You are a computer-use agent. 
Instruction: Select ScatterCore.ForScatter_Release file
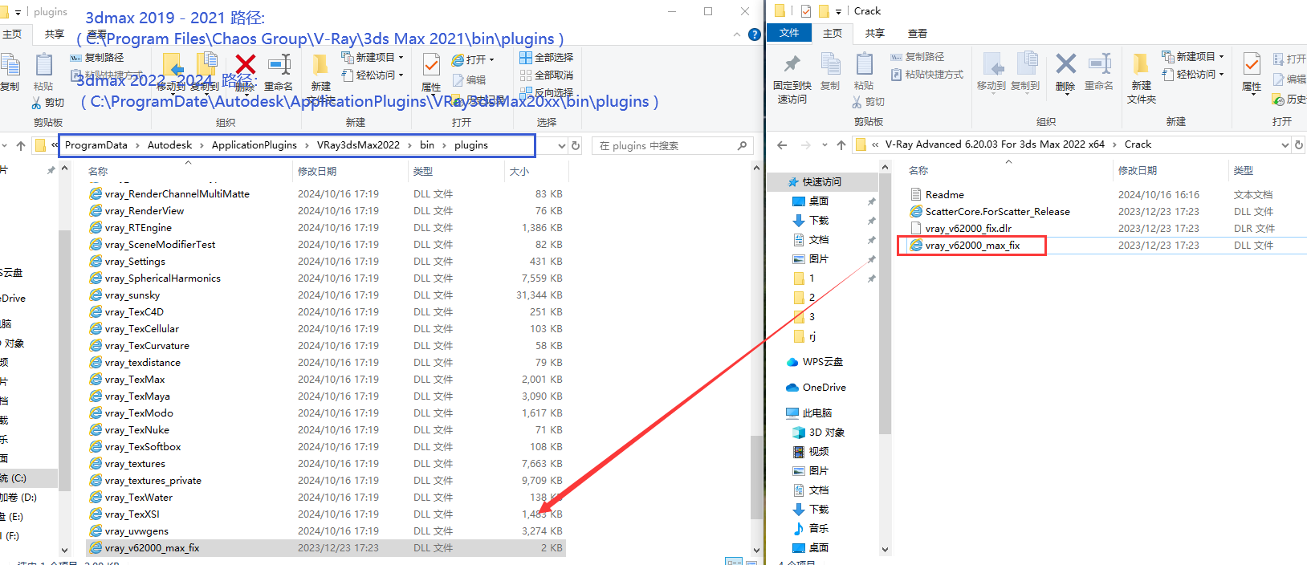pyautogui.click(x=997, y=212)
